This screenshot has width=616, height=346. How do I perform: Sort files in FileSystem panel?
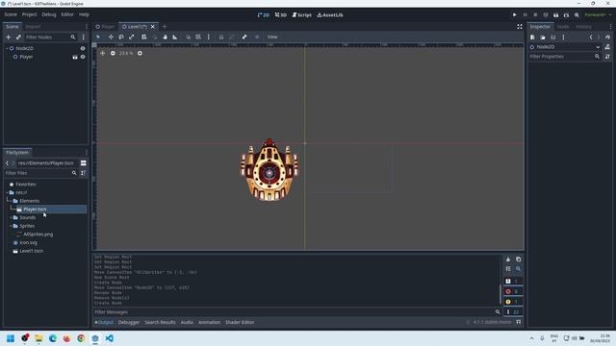pos(84,173)
